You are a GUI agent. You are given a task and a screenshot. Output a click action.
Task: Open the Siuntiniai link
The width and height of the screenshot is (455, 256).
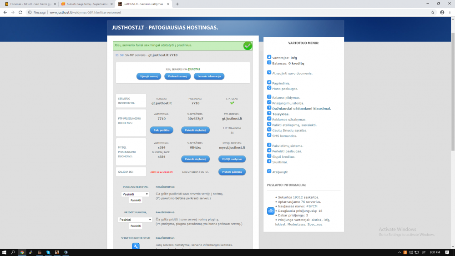[x=280, y=162]
